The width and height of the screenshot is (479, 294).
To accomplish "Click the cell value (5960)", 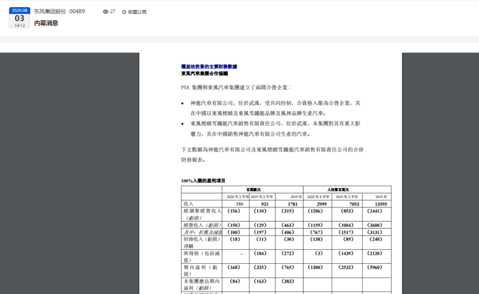I will 374,267.
